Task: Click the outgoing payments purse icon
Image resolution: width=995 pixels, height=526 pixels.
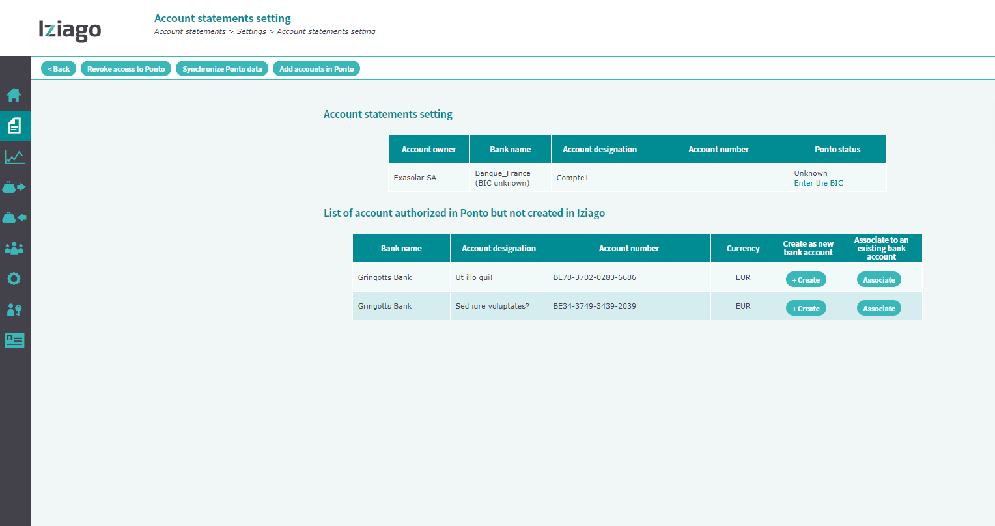Action: click(x=14, y=187)
